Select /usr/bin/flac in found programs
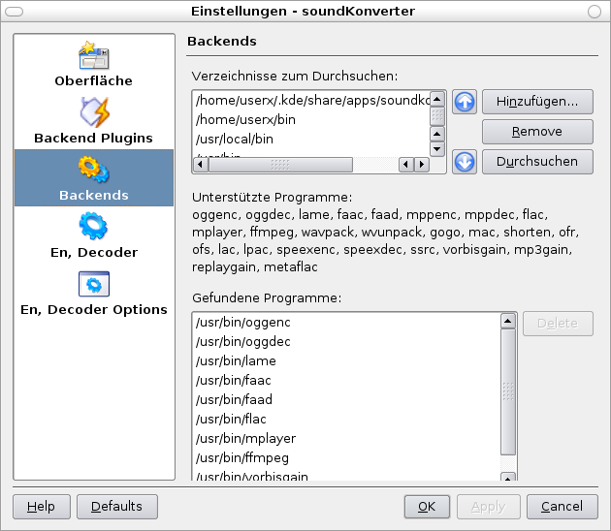 (346, 420)
